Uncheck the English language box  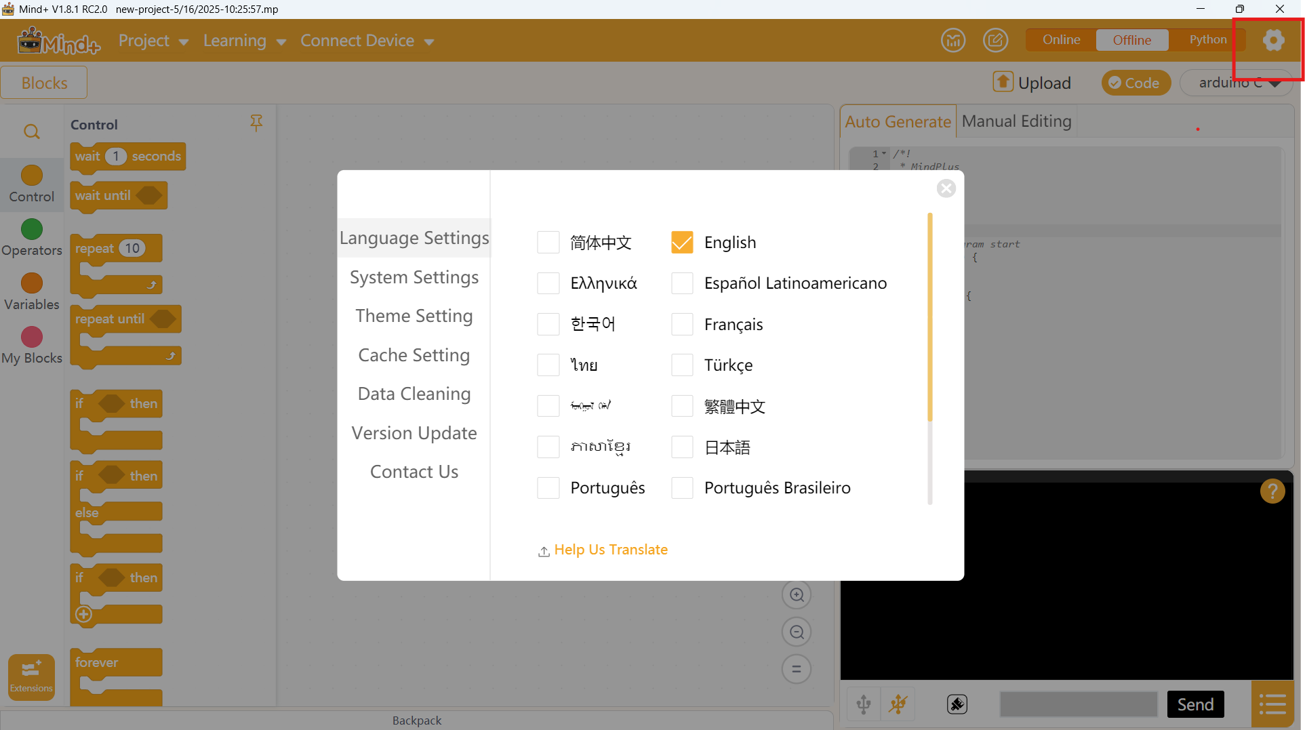[x=682, y=243]
